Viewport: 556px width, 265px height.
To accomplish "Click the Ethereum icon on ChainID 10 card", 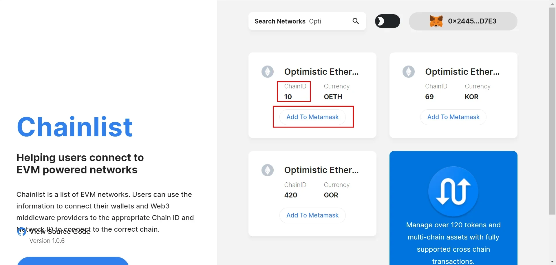I will [268, 72].
